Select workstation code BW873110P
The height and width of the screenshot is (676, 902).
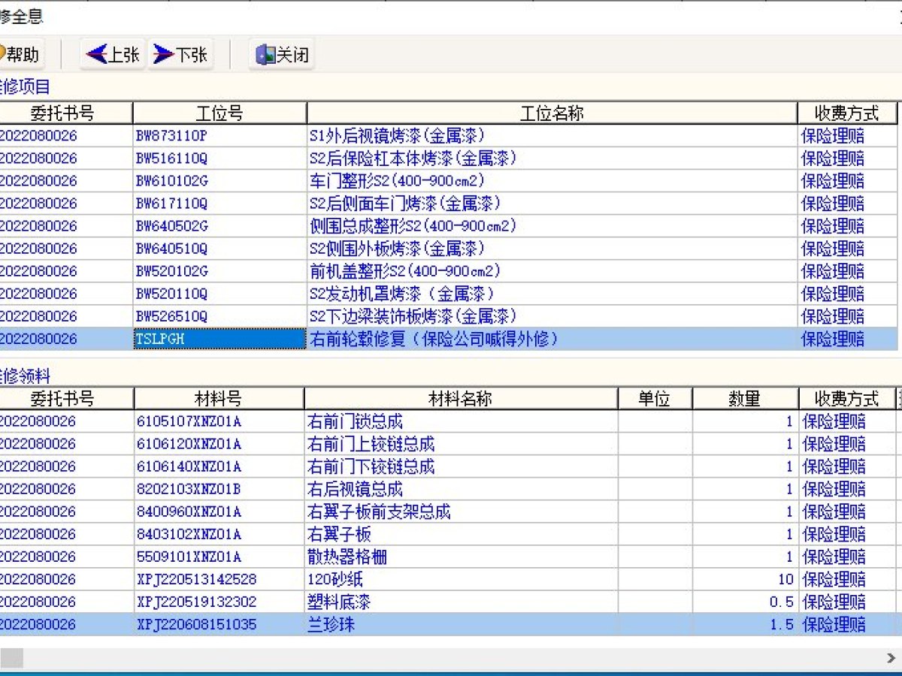pos(171,136)
